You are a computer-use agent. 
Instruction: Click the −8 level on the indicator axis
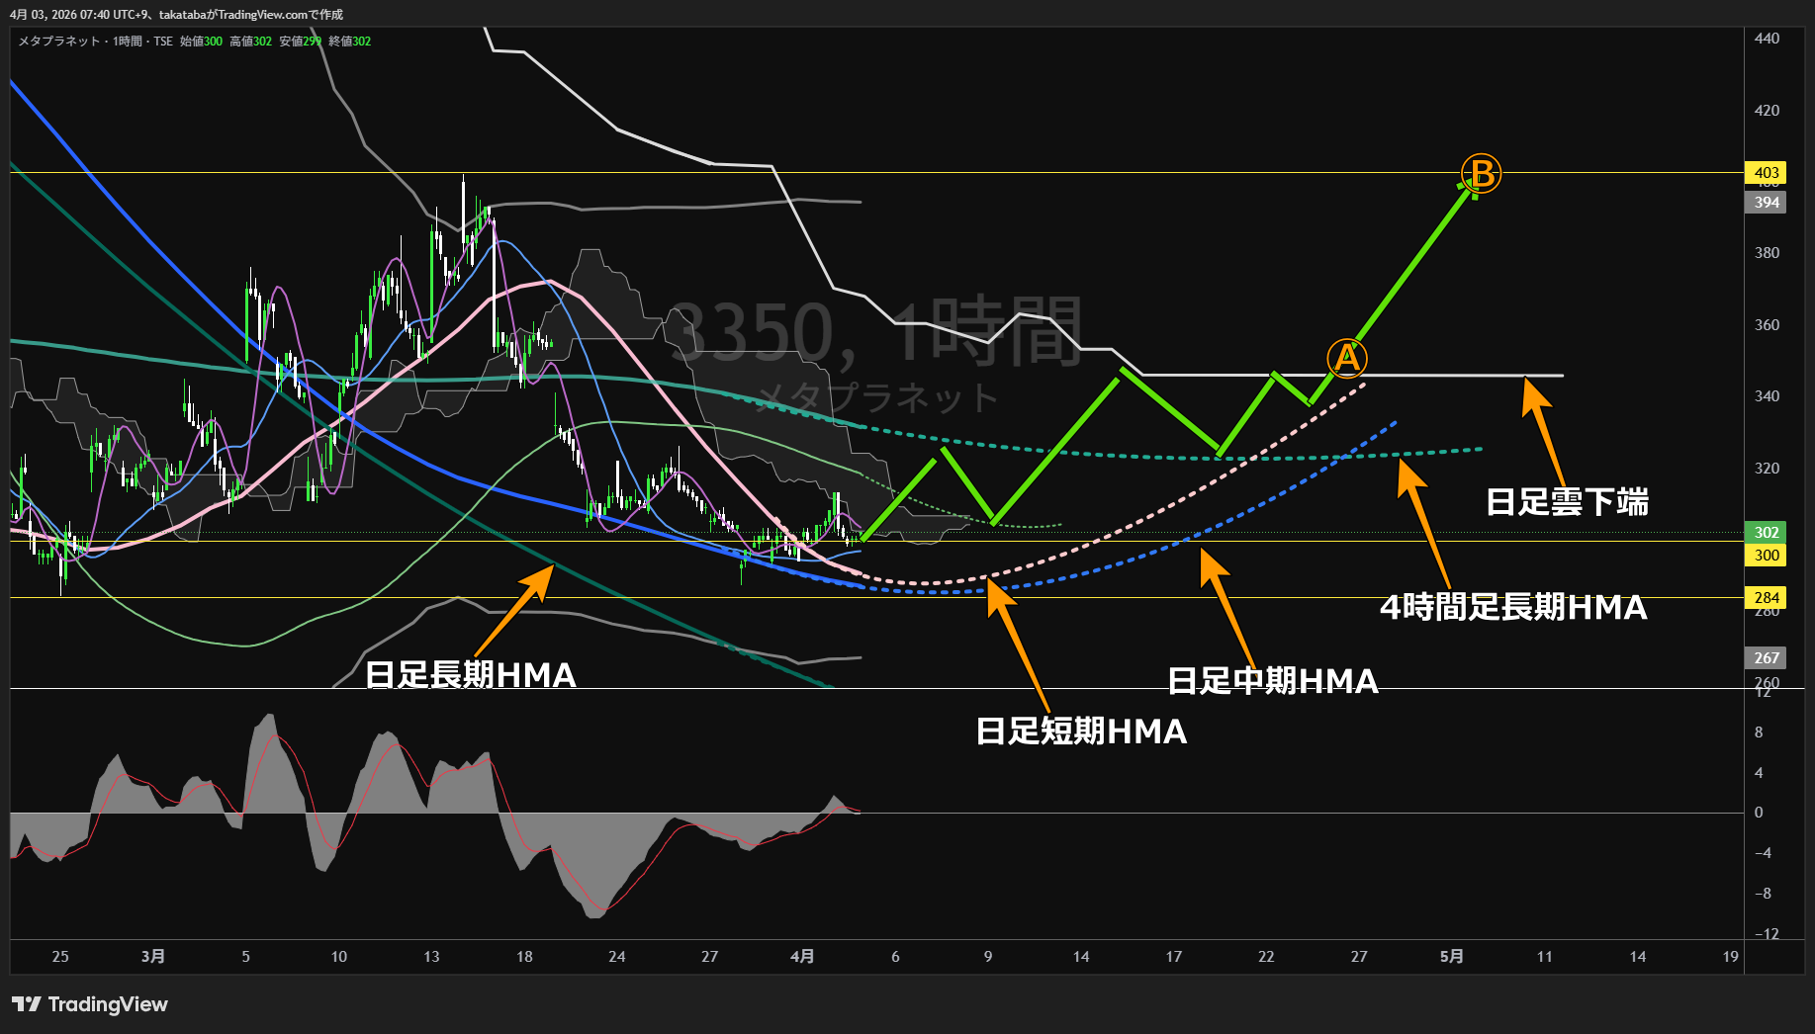[x=1764, y=894]
